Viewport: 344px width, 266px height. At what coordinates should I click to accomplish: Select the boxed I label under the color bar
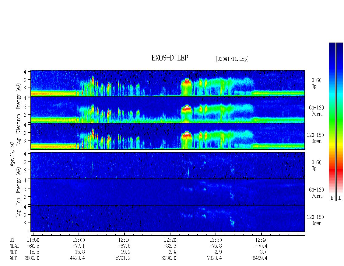pyautogui.click(x=340, y=198)
